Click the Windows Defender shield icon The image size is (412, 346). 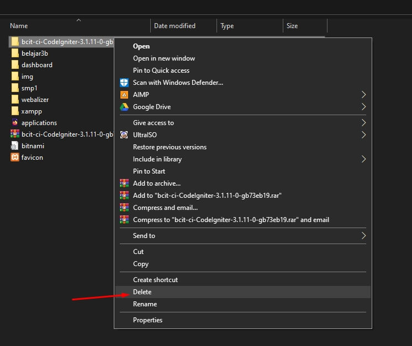(x=124, y=83)
